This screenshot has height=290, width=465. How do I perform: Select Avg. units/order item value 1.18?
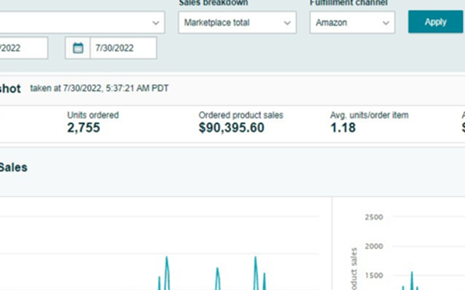pos(343,128)
